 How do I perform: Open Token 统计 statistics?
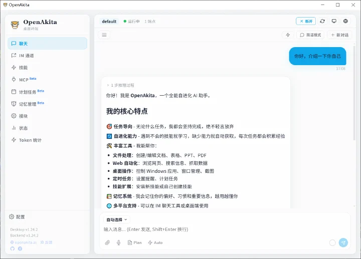pyautogui.click(x=48, y=140)
